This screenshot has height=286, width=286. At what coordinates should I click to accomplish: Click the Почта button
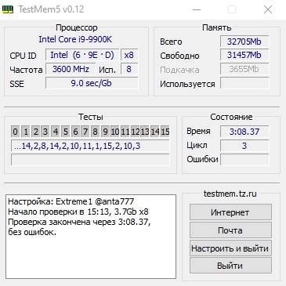(230, 230)
